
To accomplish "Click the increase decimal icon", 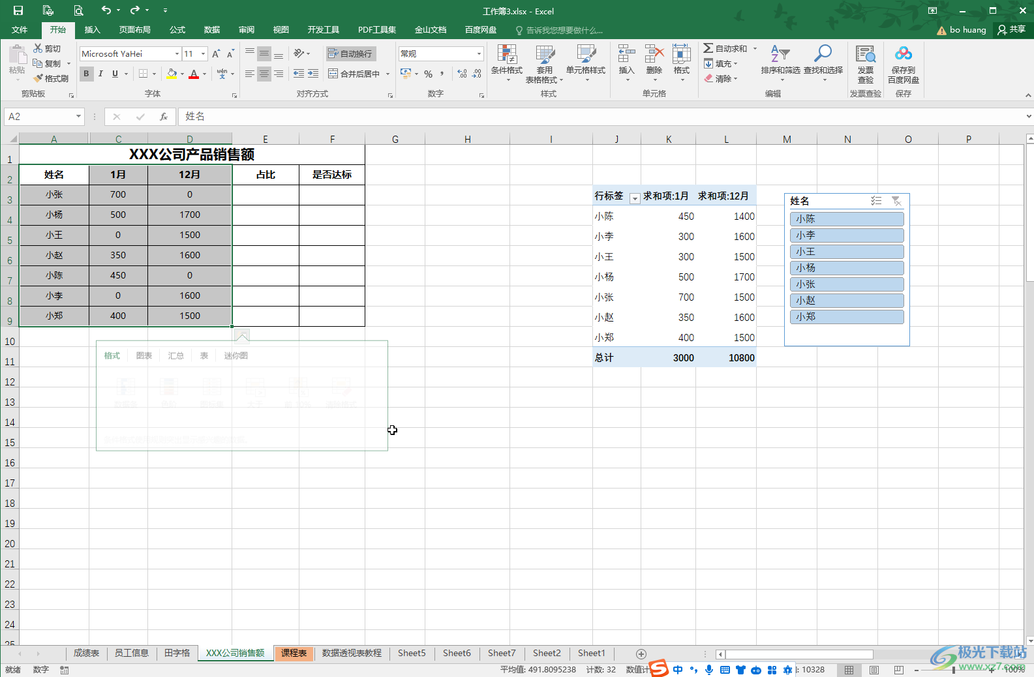I will pyautogui.click(x=462, y=74).
